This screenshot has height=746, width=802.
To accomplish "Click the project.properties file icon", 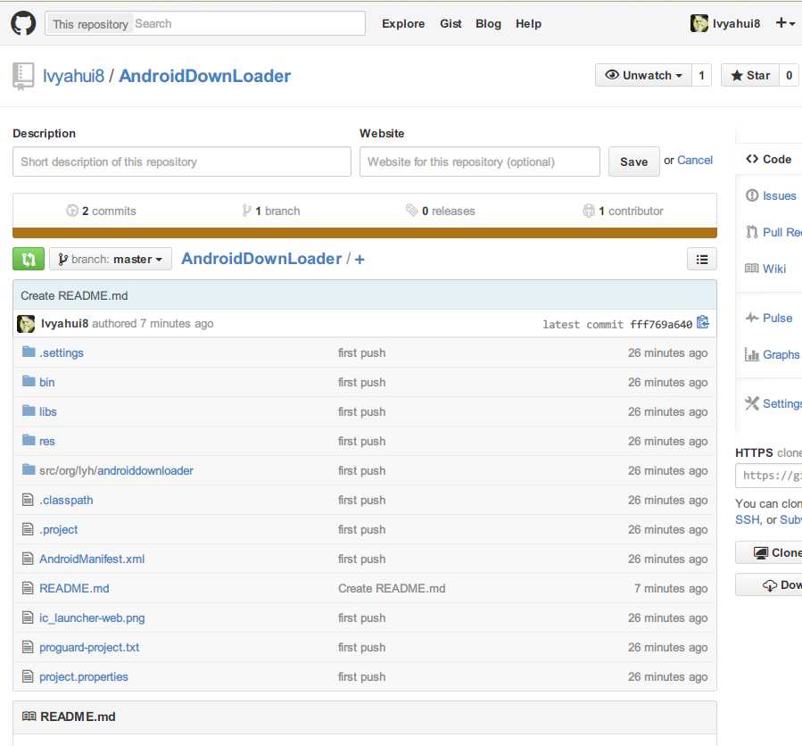I will (x=29, y=676).
